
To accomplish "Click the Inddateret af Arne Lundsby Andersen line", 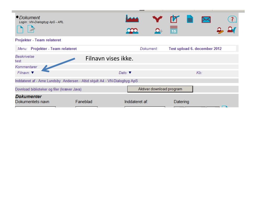I will (x=76, y=81).
